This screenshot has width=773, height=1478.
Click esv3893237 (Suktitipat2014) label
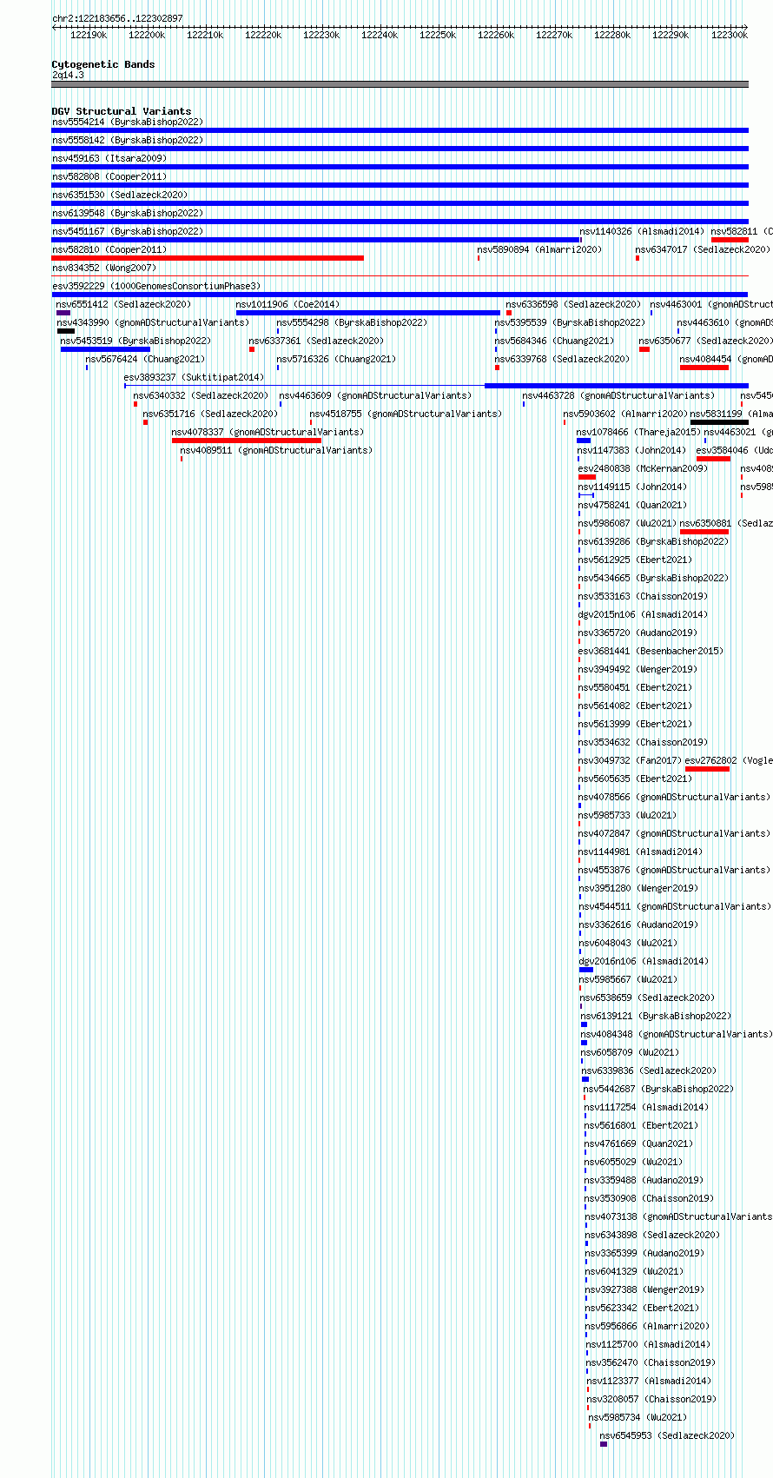pyautogui.click(x=195, y=378)
